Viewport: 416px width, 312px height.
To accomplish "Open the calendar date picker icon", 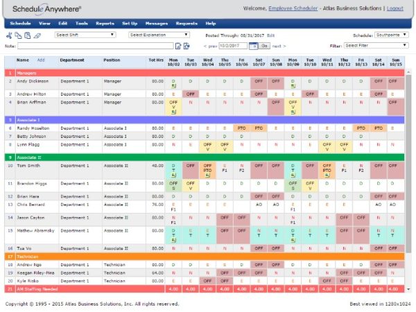I will [x=254, y=46].
